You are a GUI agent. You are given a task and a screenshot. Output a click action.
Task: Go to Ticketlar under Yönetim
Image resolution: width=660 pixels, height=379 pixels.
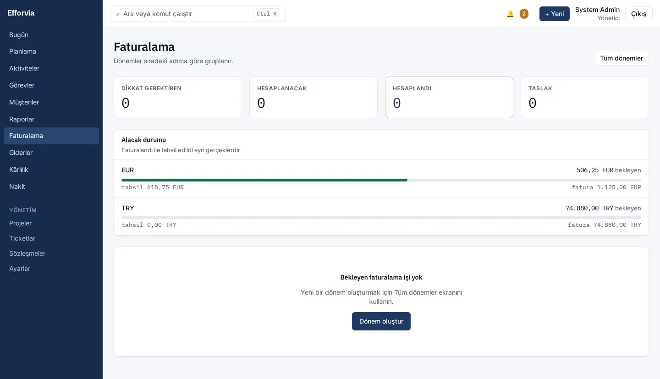click(51, 238)
